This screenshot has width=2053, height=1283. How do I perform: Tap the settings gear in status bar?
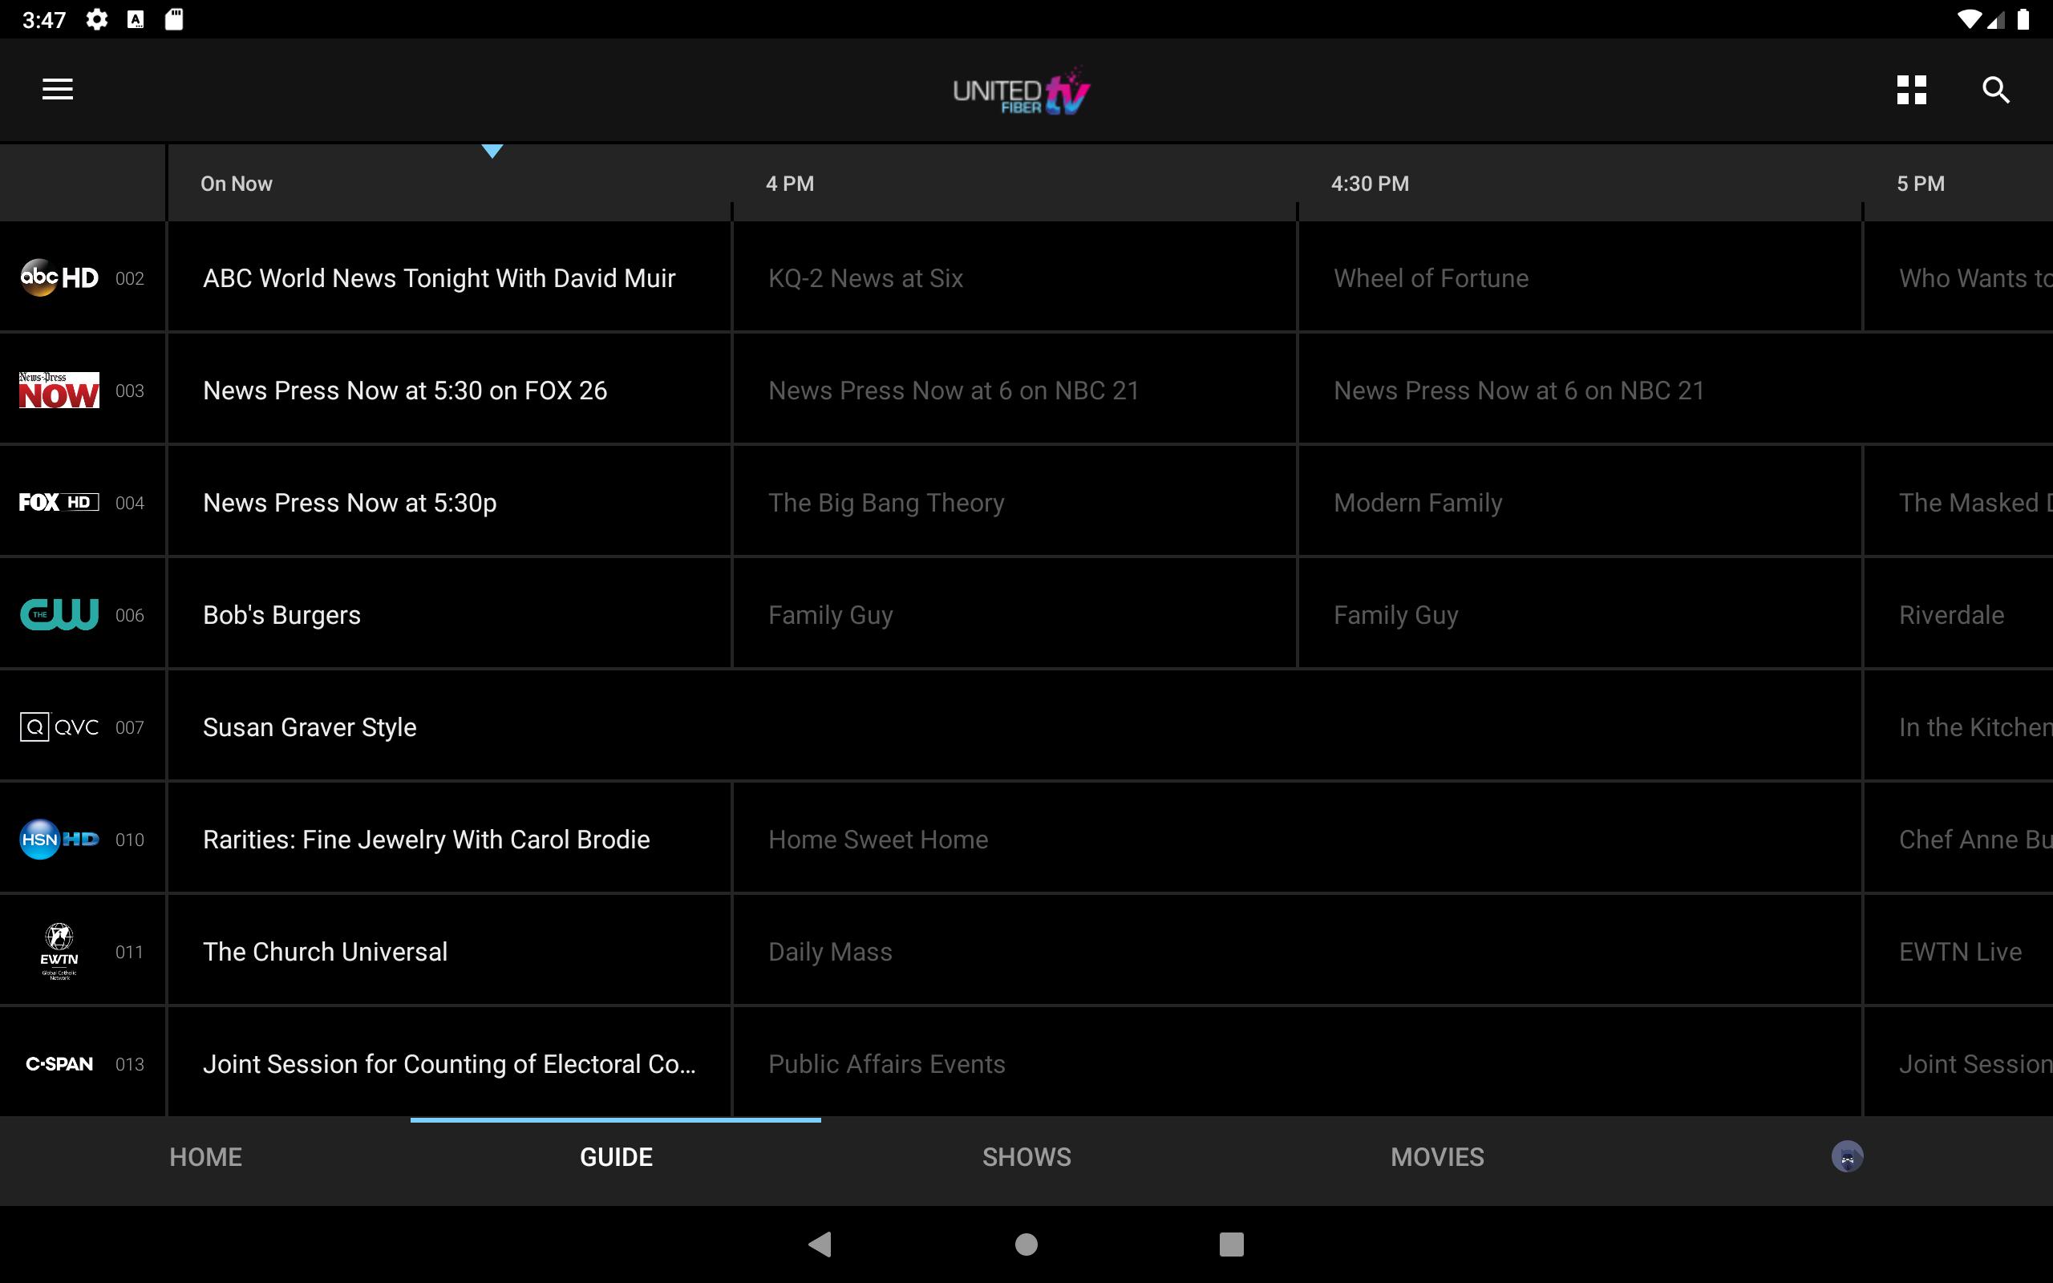click(97, 18)
